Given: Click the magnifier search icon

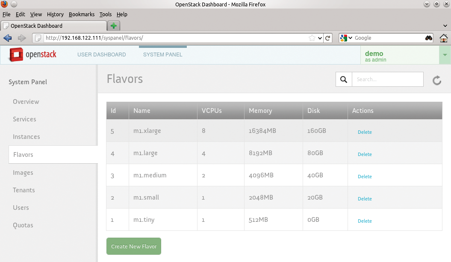Looking at the screenshot, I should coord(343,79).
